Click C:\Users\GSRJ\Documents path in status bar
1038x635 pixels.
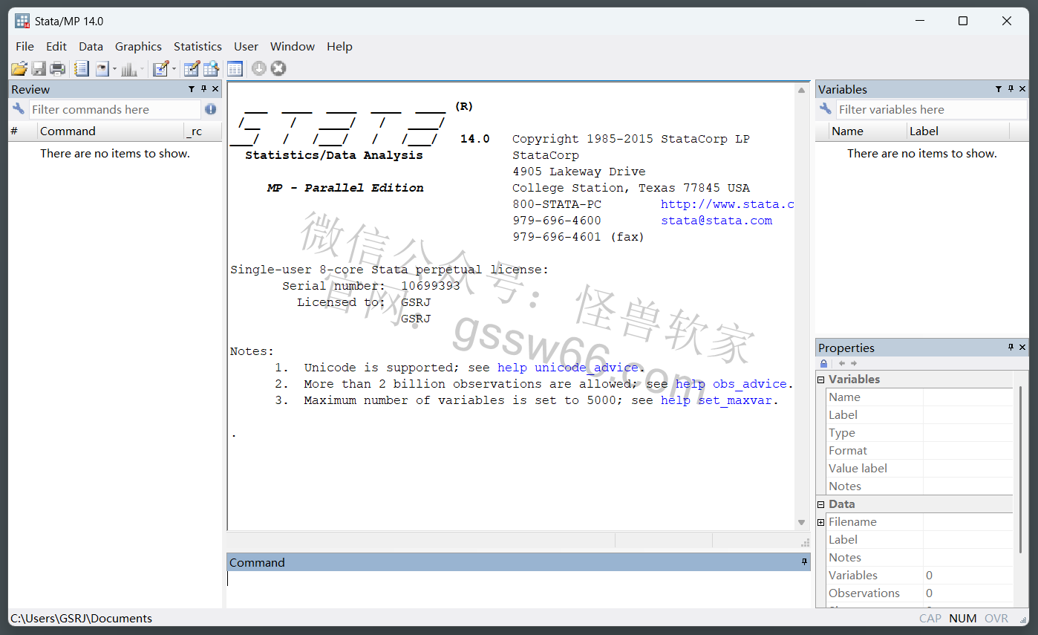coord(81,618)
